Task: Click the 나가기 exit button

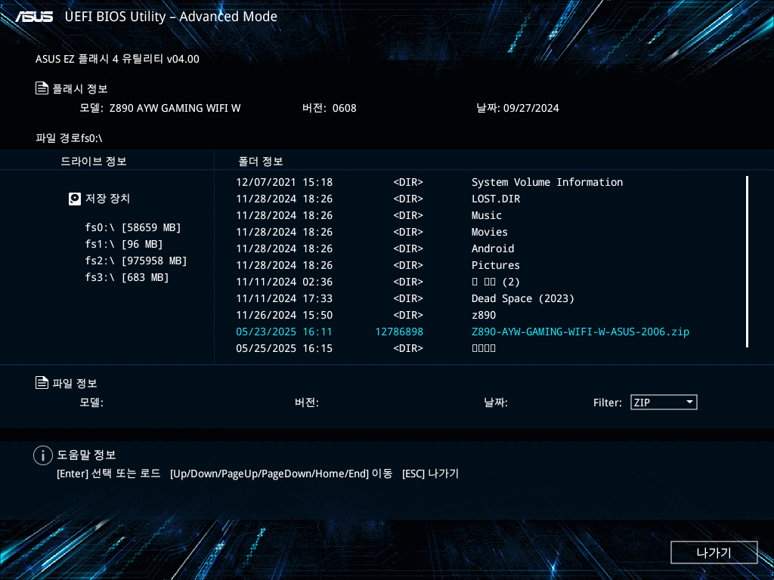Action: (x=714, y=552)
